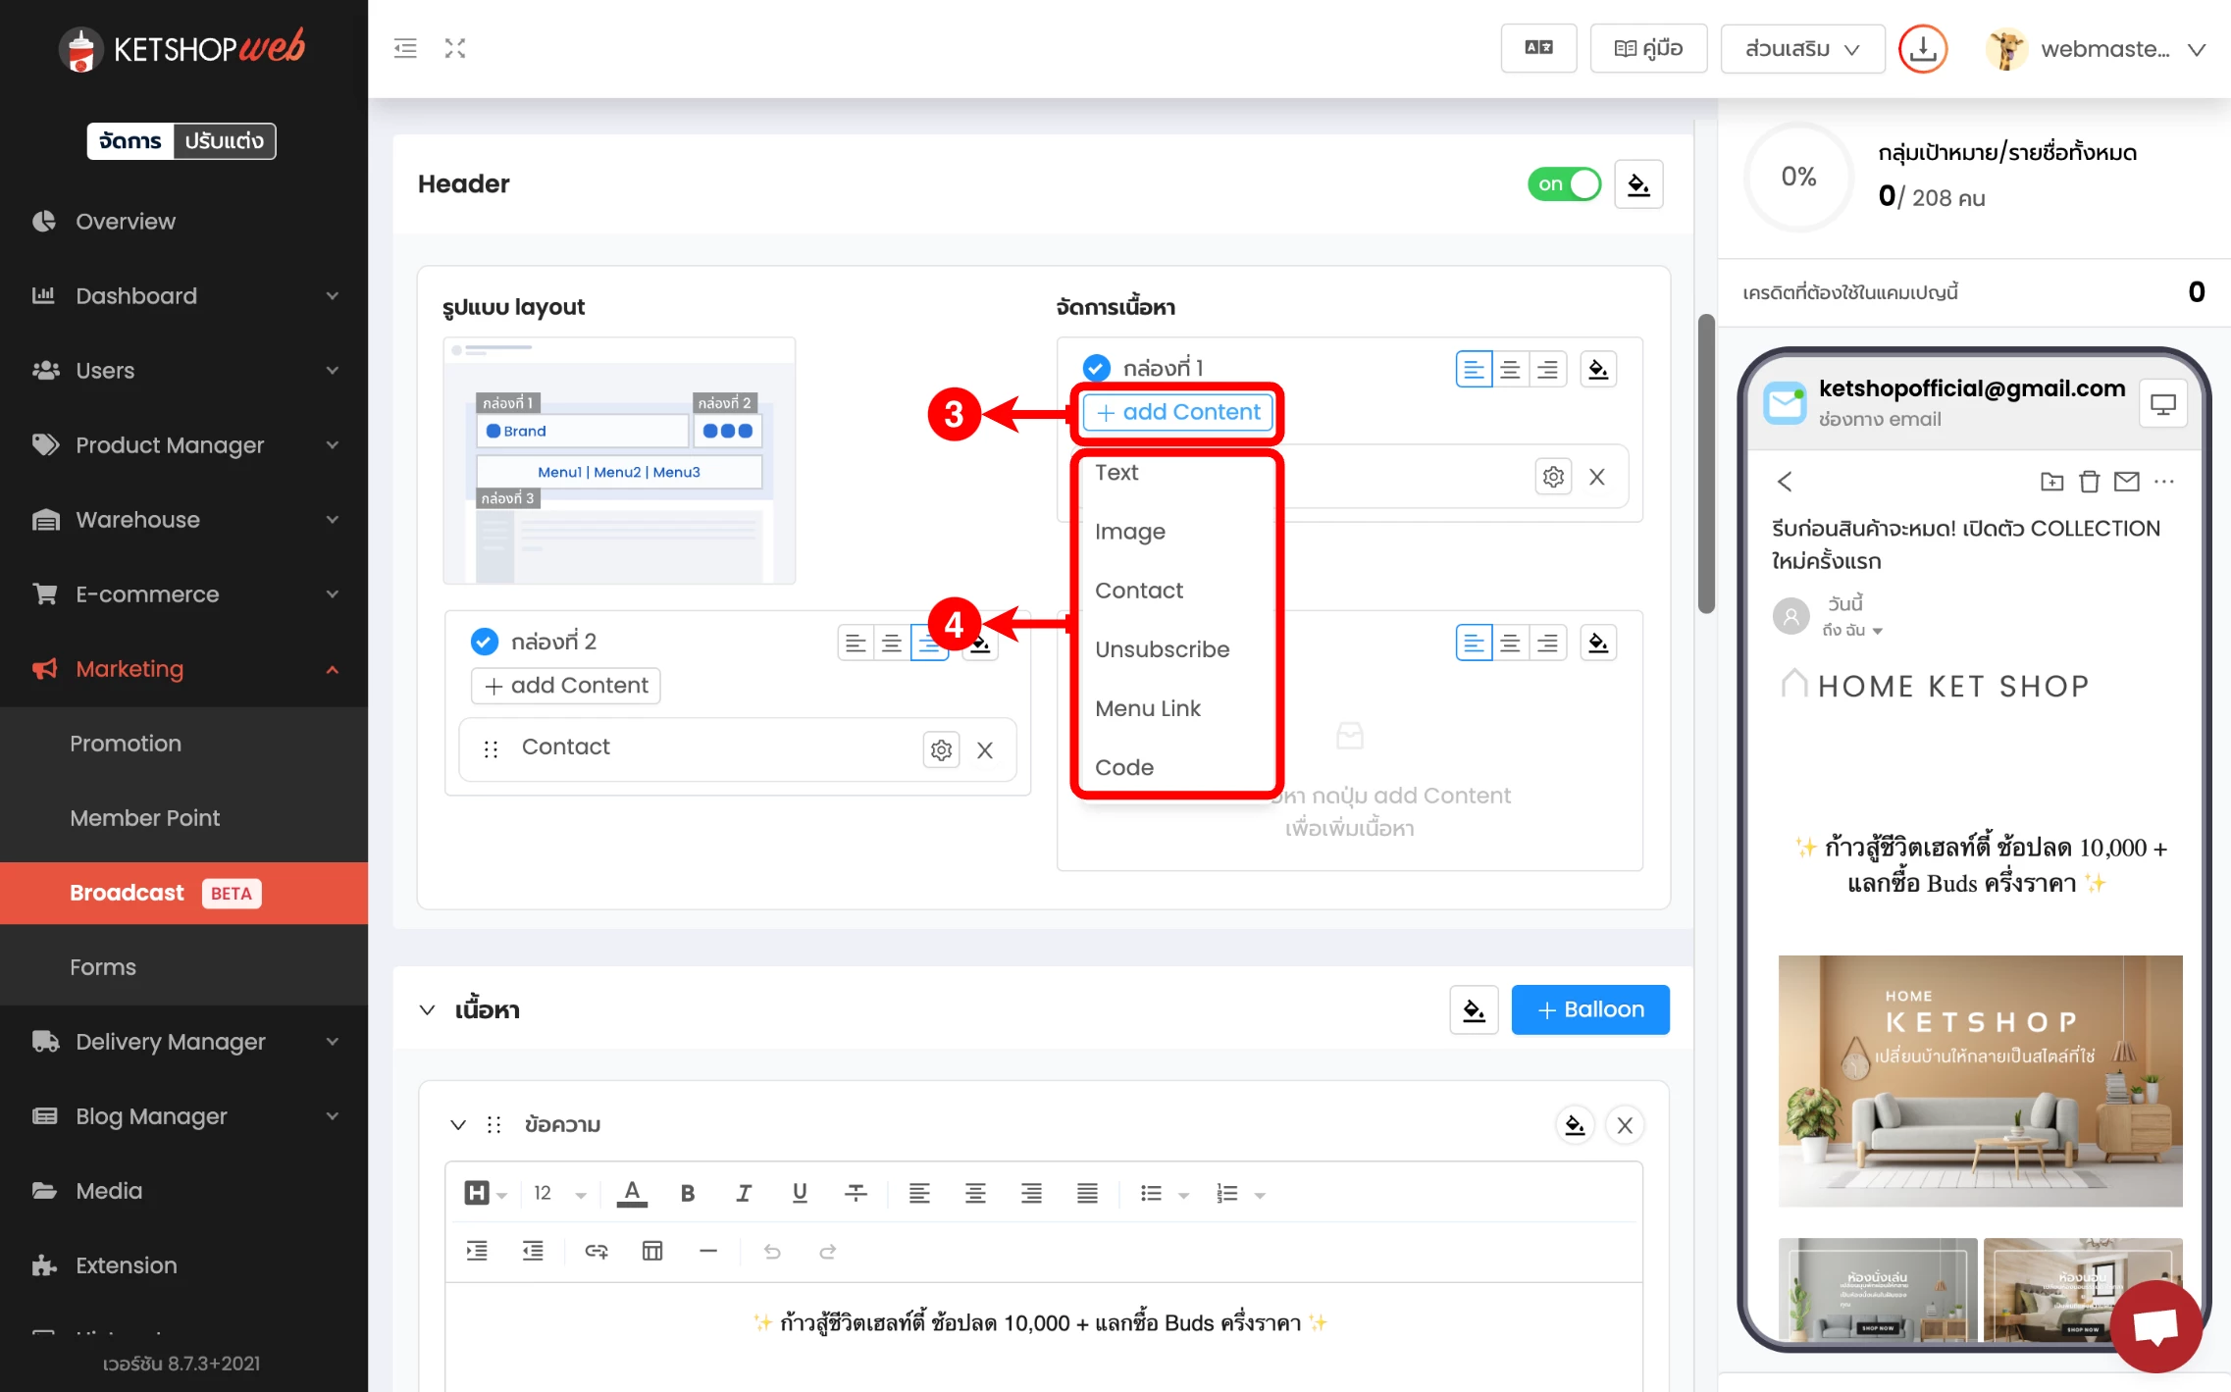Click the Bold formatting icon

[x=688, y=1193]
